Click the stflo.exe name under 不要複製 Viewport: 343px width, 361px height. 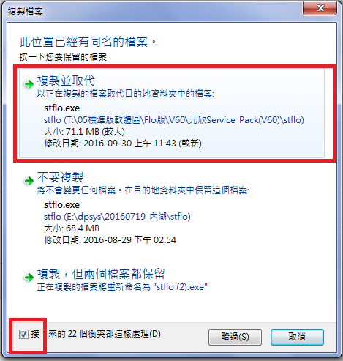(x=61, y=205)
